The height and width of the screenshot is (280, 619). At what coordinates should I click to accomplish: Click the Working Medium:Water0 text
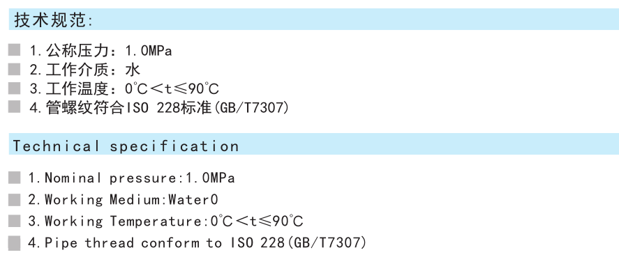(123, 200)
